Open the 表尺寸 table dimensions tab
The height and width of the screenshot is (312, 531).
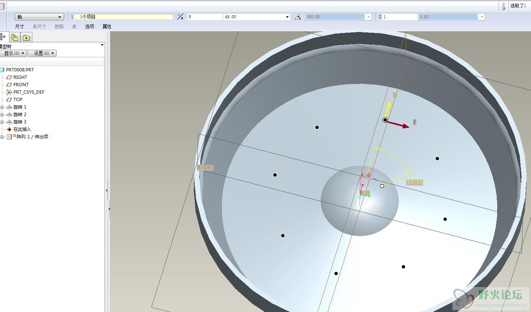tap(39, 26)
